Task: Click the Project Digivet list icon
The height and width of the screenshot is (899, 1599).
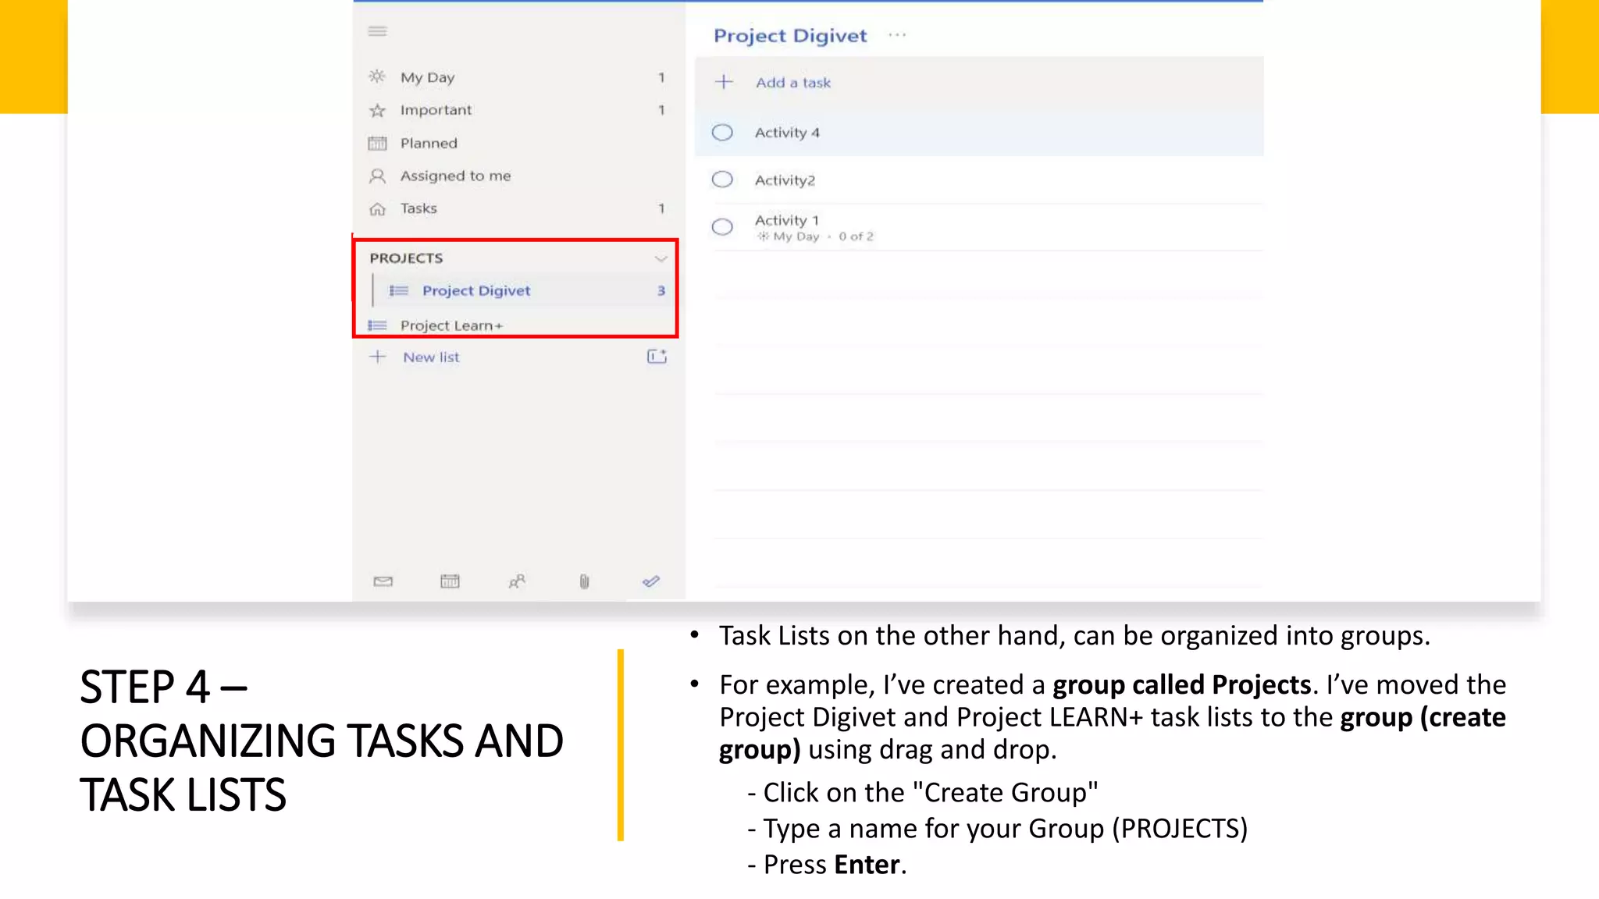Action: (x=399, y=290)
